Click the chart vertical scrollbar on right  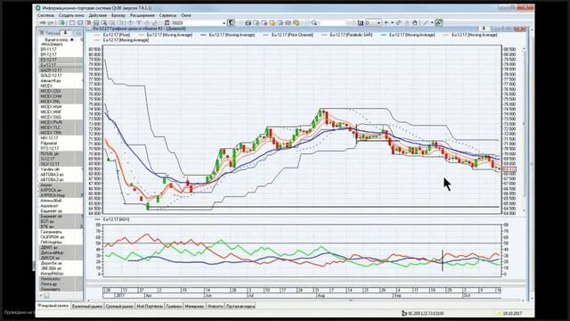click(x=524, y=129)
